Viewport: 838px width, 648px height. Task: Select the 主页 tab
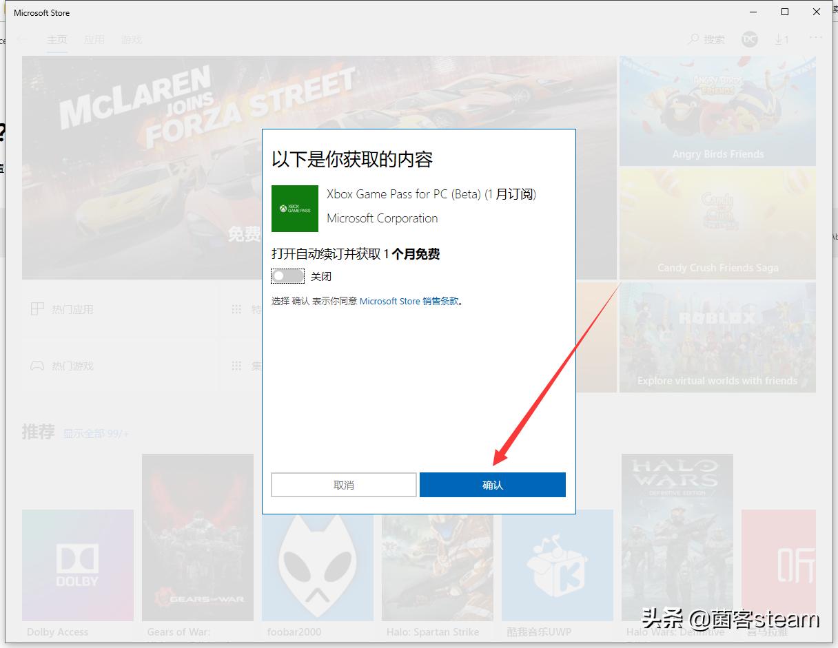point(57,39)
